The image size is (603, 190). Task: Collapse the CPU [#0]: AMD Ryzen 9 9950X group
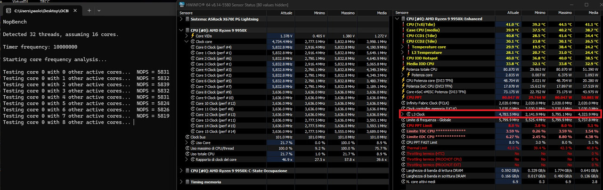tap(182, 30)
